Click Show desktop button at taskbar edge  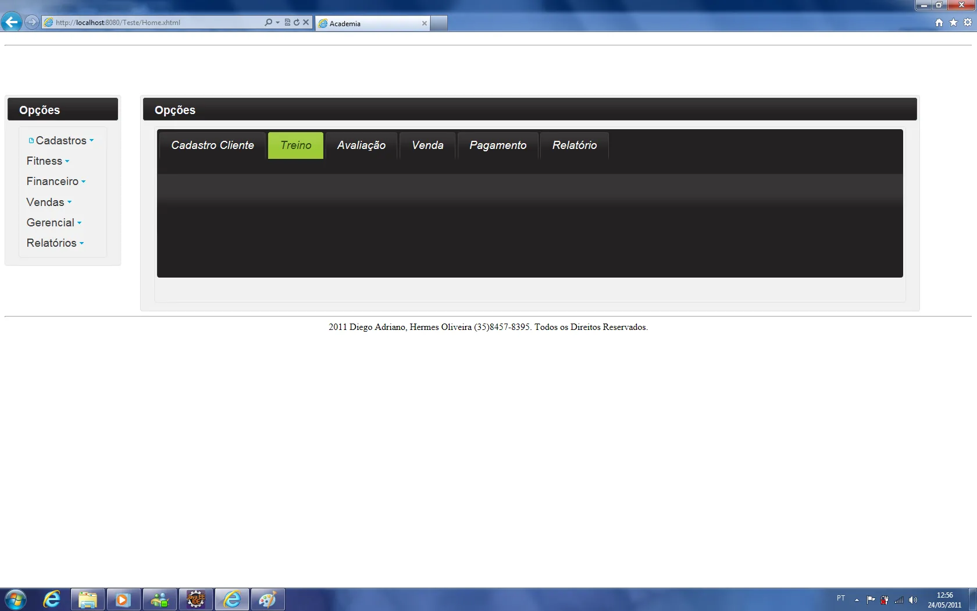972,599
